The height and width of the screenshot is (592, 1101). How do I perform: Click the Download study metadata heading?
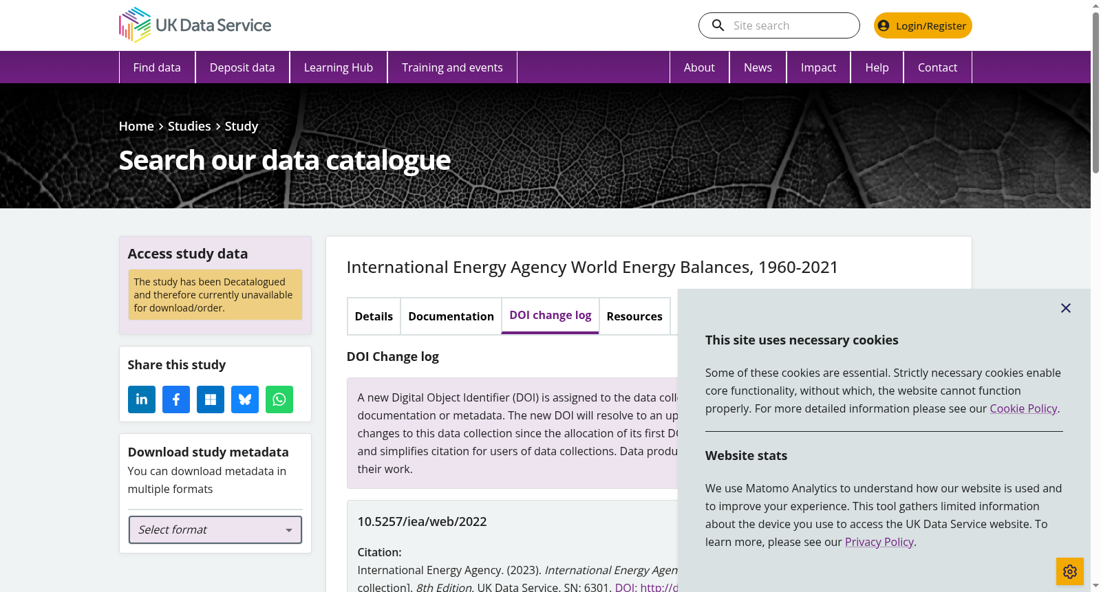coord(208,452)
